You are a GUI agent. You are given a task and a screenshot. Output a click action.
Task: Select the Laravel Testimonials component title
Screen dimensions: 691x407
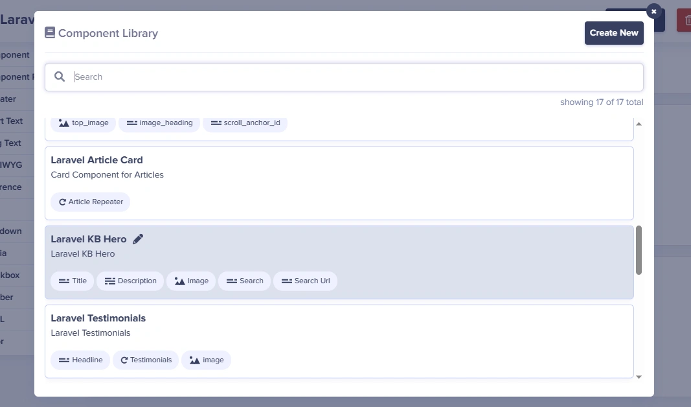coord(98,318)
